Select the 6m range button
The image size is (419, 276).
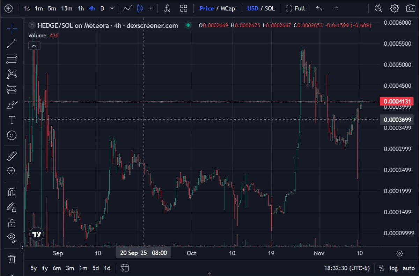[56, 268]
